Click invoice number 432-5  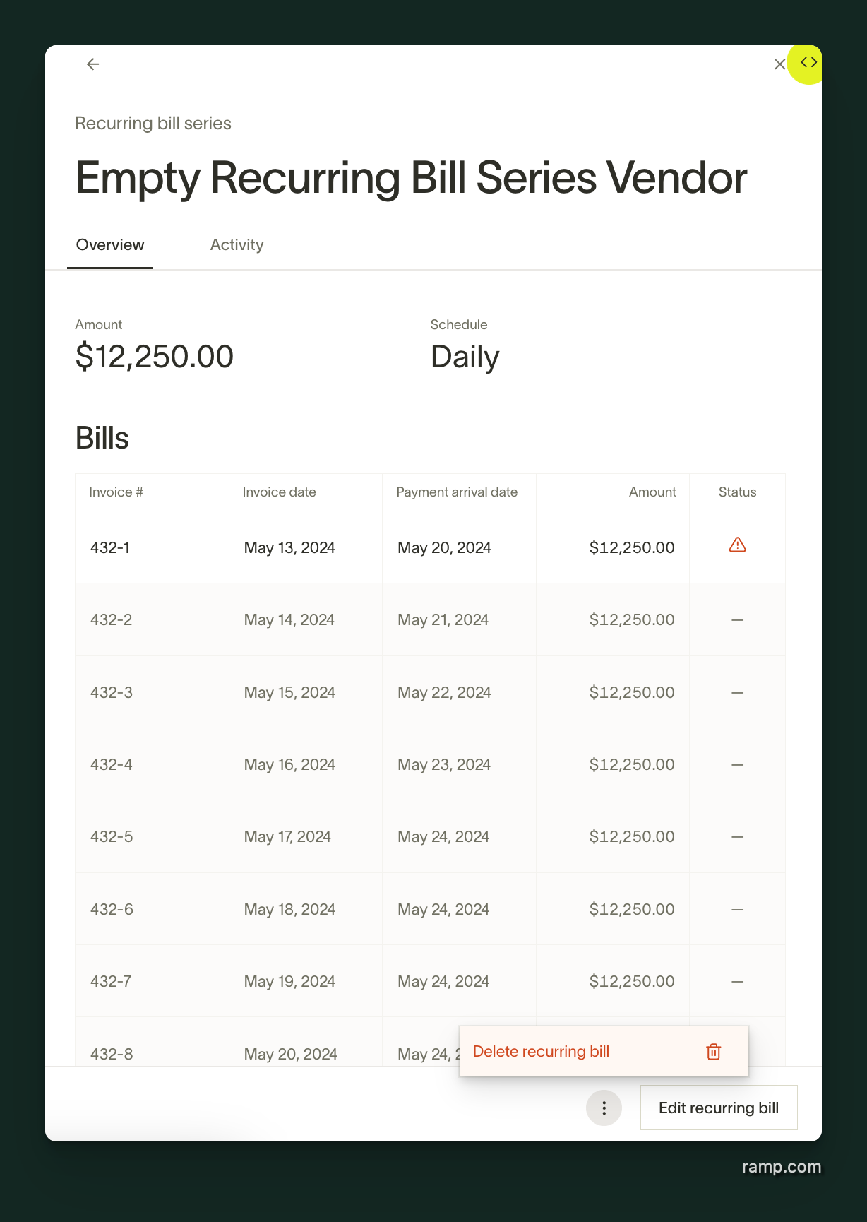(x=112, y=836)
